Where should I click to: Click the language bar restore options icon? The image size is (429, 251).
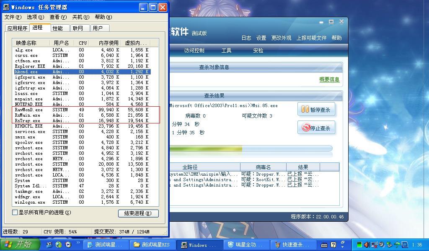point(343,242)
